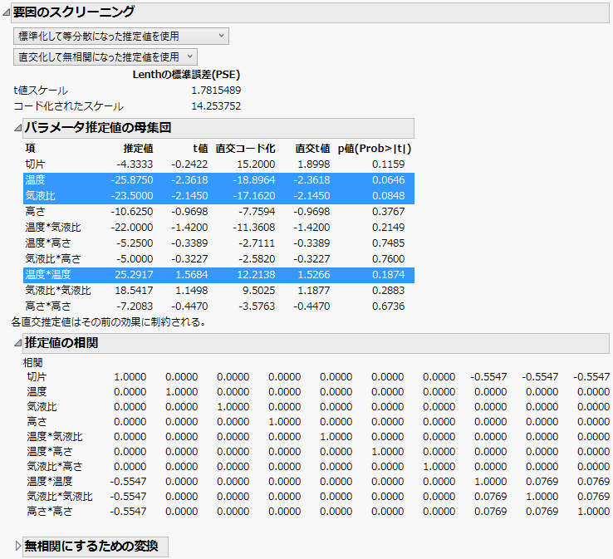Click the 切片 row in correlation table
Viewport: 613px width, 559px height.
[x=318, y=377]
